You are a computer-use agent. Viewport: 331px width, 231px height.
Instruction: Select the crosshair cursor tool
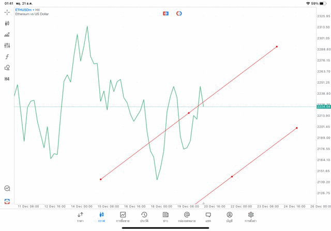pos(7,12)
